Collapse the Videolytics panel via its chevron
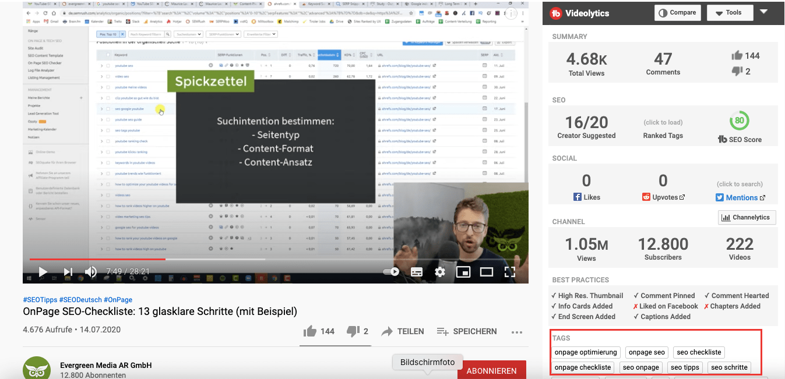 [x=764, y=12]
